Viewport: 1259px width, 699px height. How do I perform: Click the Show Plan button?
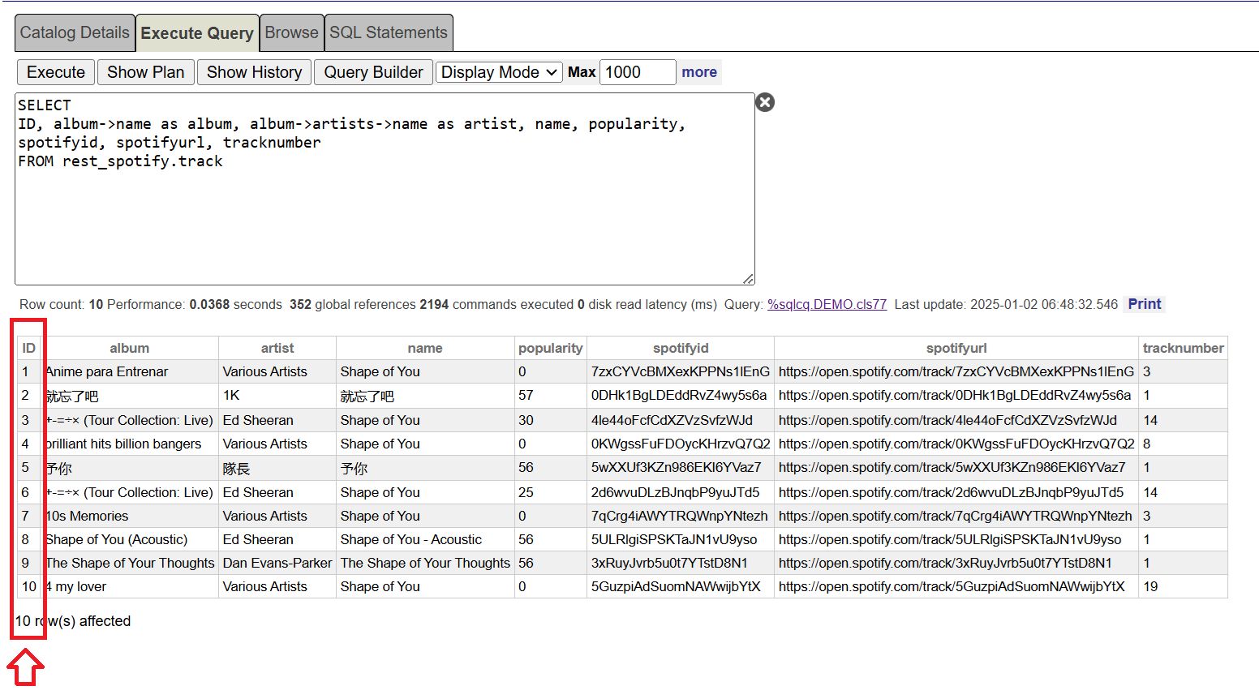[x=146, y=72]
